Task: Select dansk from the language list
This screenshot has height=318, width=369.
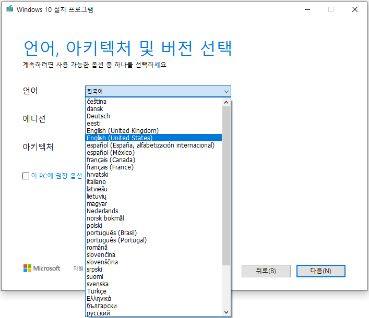Action: click(x=153, y=108)
